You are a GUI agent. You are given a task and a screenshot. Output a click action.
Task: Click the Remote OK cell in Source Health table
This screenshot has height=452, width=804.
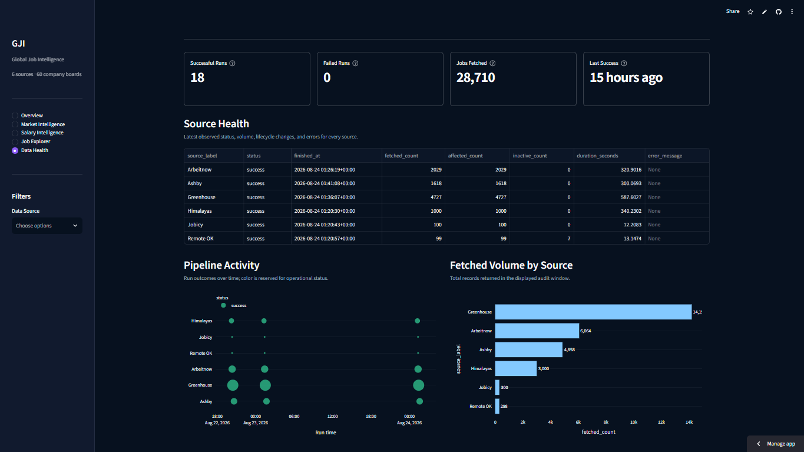pyautogui.click(x=214, y=239)
